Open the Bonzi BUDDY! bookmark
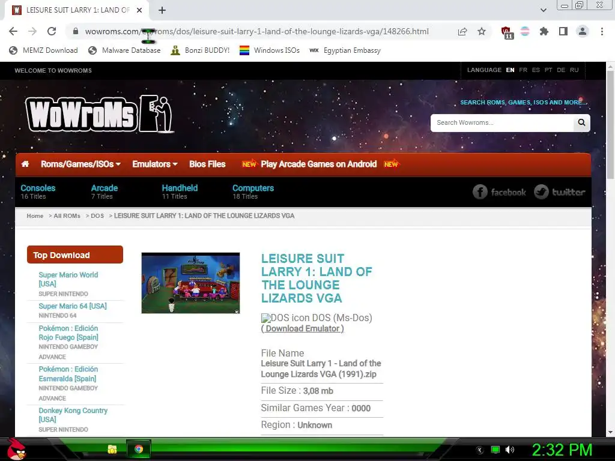The width and height of the screenshot is (615, 461). [200, 50]
